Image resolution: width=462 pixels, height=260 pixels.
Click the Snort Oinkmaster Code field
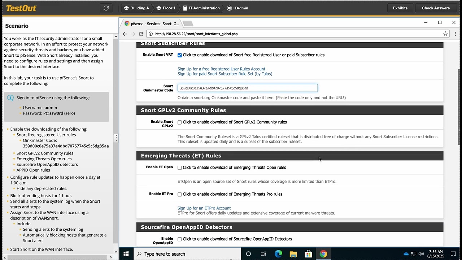[248, 88]
